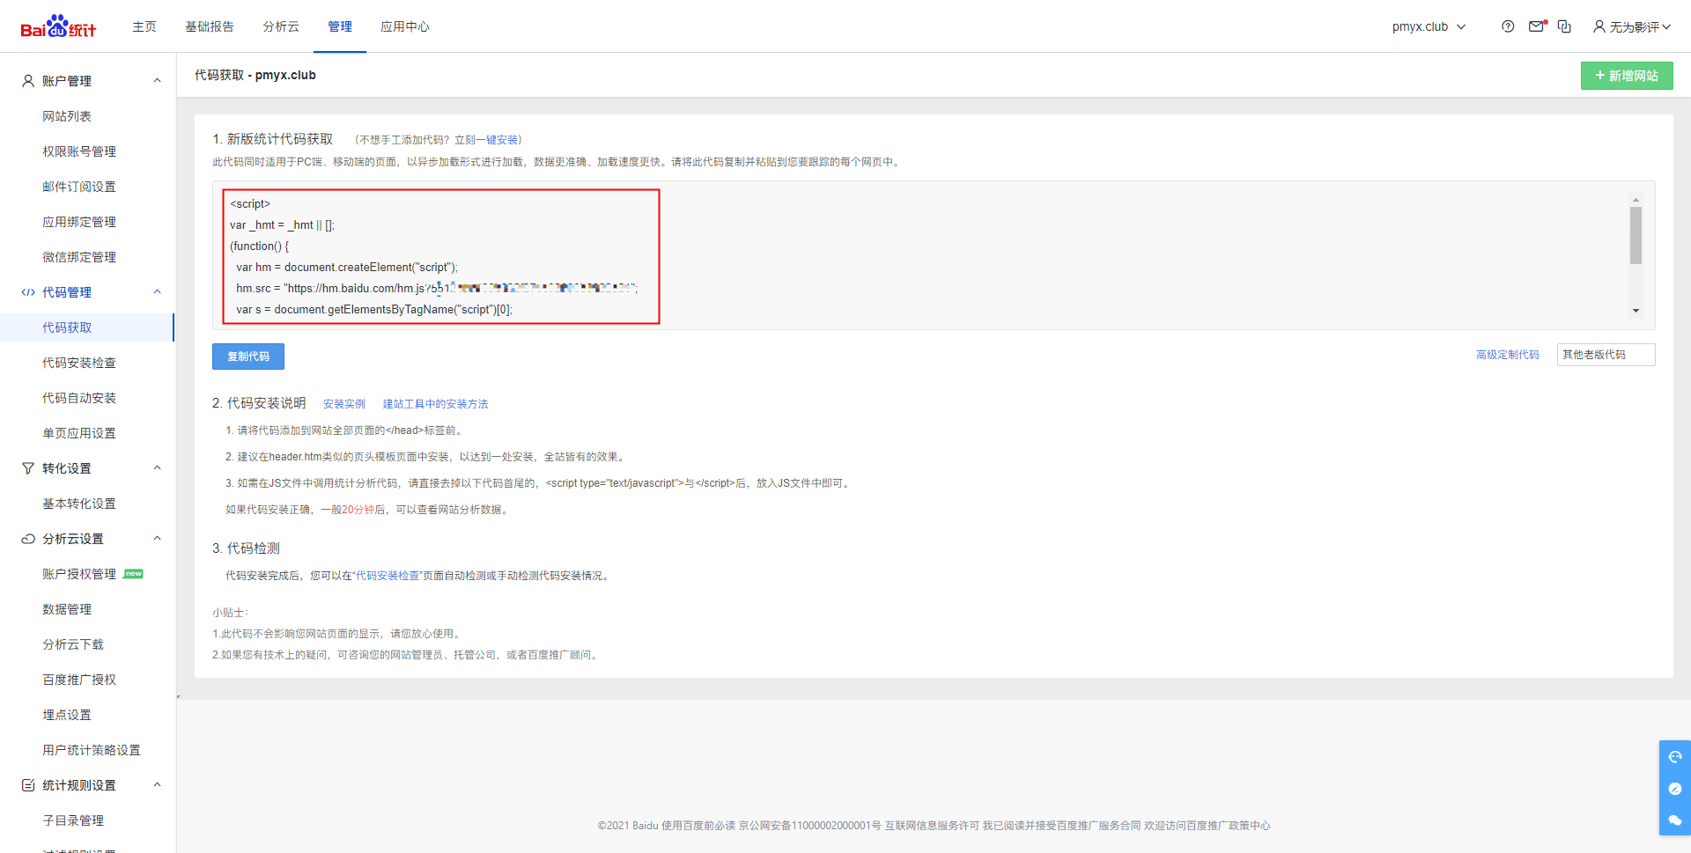Go to the 主页 tab
This screenshot has height=853, width=1691.
pos(144,26)
